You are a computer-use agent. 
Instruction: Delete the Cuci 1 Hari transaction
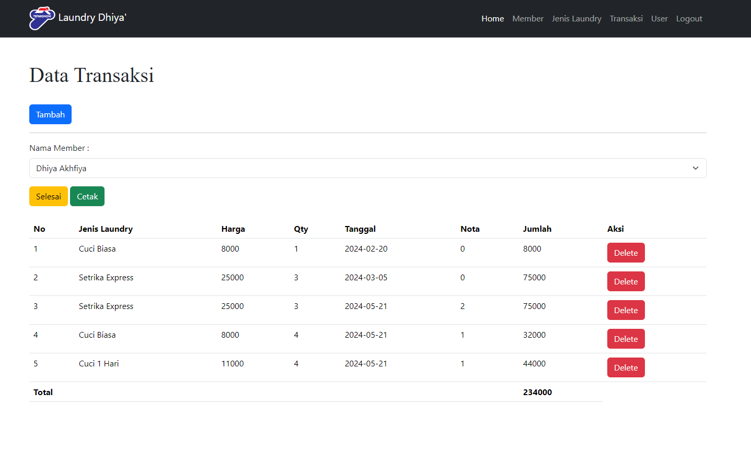pos(626,367)
